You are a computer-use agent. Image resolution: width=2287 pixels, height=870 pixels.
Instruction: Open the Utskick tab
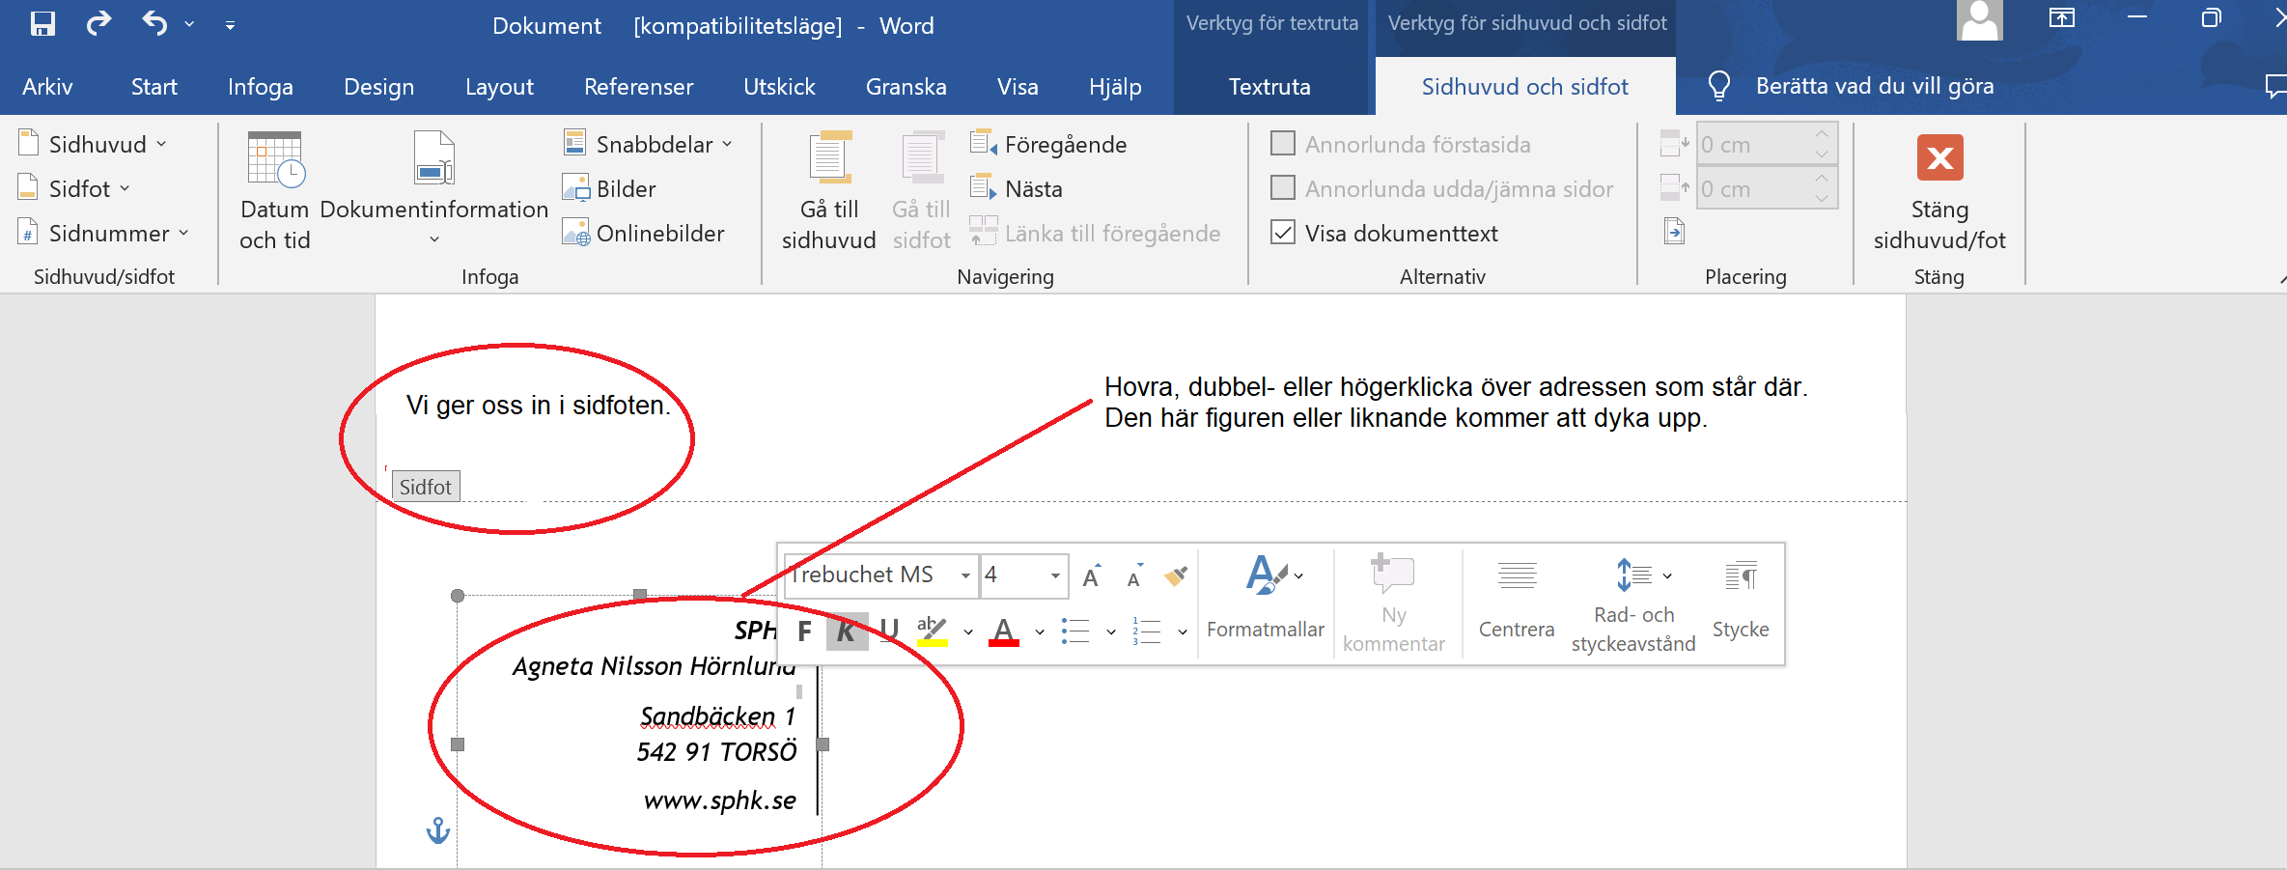pyautogui.click(x=779, y=87)
